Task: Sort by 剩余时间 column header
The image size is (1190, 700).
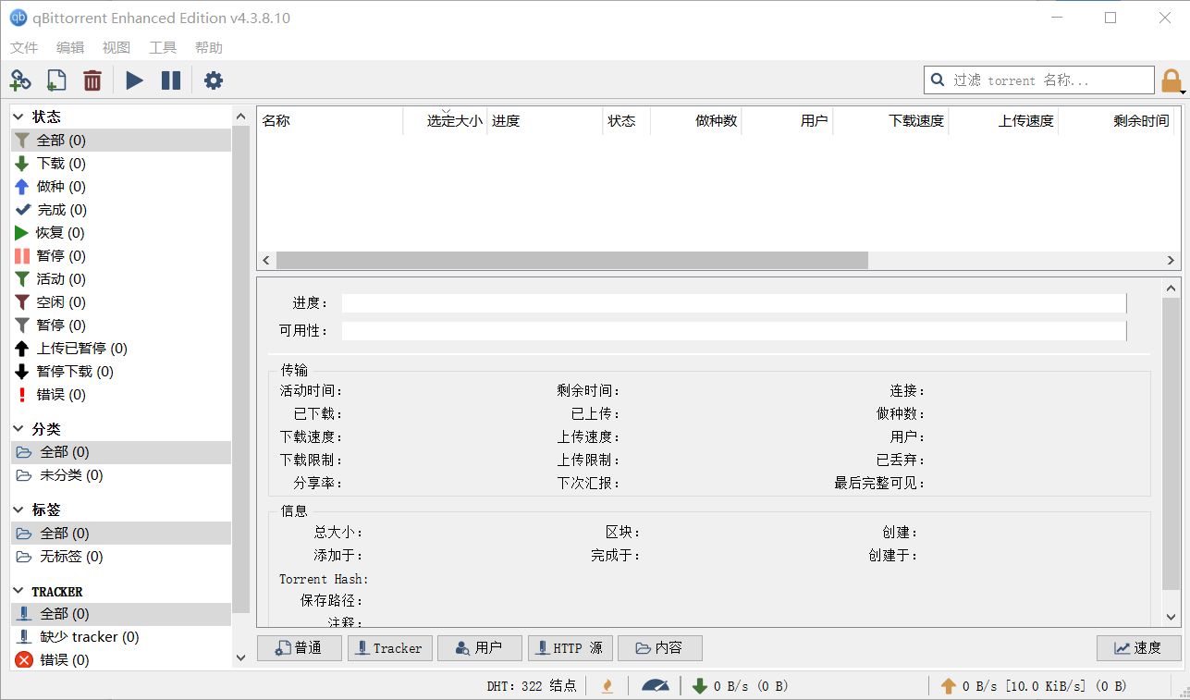Action: 1116,121
